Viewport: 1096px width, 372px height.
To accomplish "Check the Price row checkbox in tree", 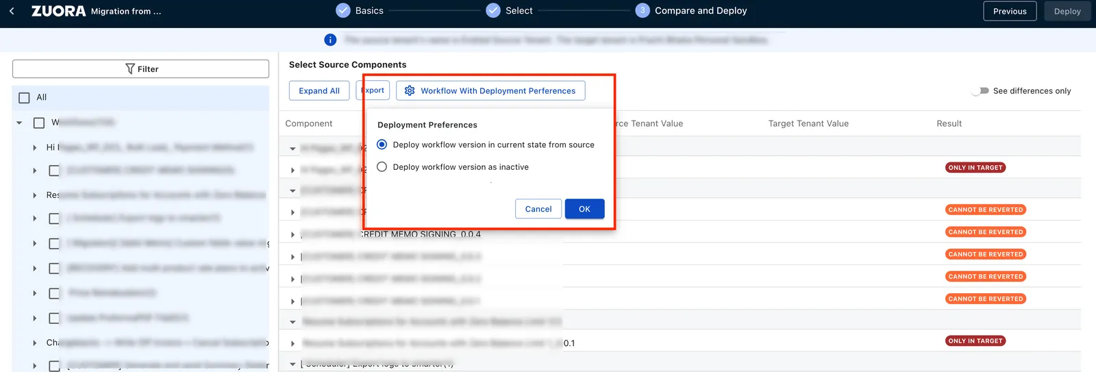I will [x=54, y=293].
